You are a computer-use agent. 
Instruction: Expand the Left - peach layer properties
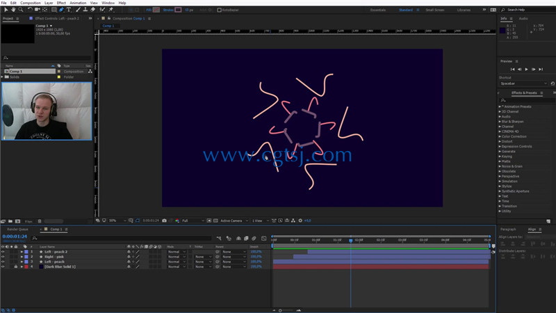[x=22, y=262]
